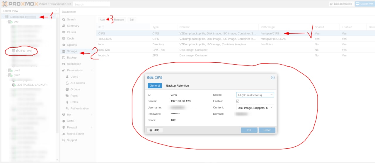This screenshot has height=163, width=375.
Task: Click the Options gear icon
Action: (x=64, y=45)
